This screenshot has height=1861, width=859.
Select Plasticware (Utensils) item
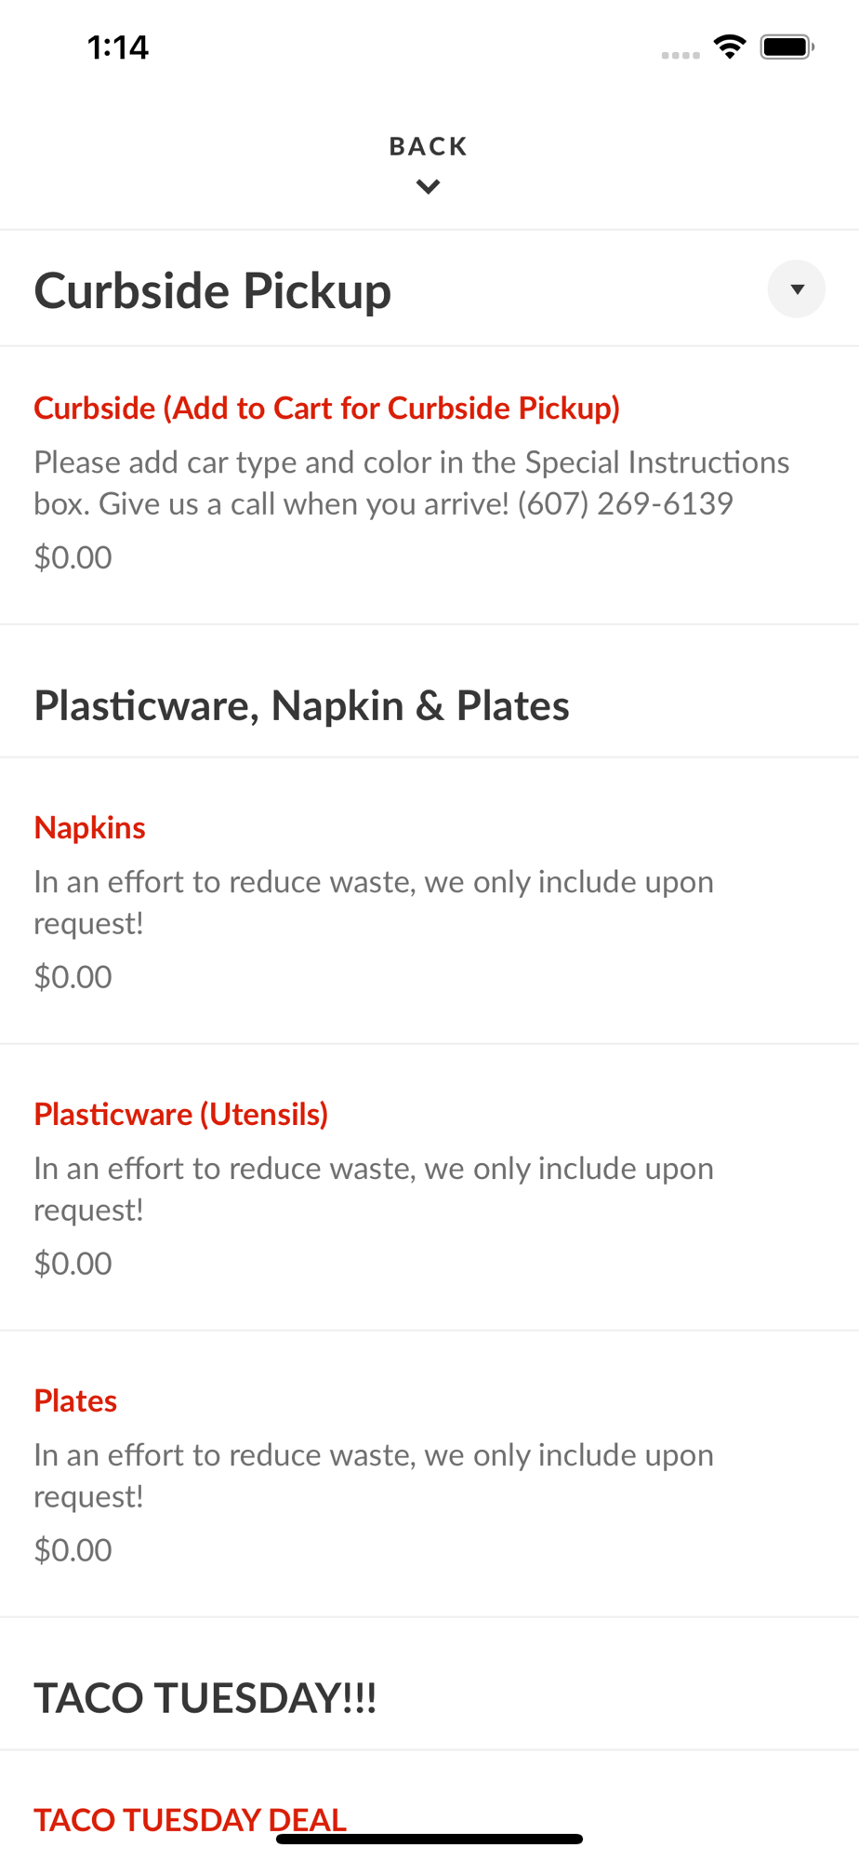[x=181, y=1114]
